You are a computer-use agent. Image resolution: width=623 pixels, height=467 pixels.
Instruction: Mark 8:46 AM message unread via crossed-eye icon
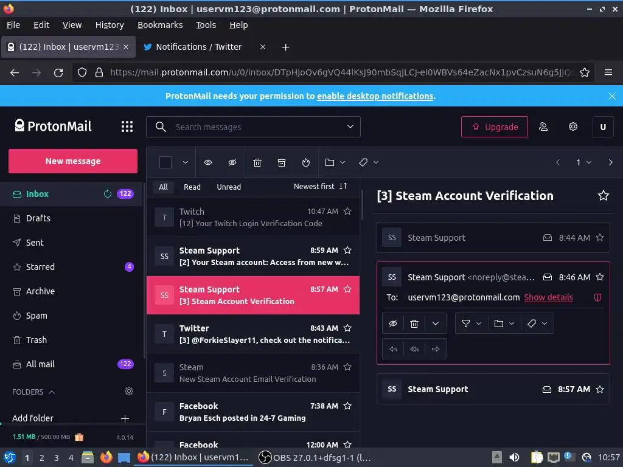click(393, 323)
